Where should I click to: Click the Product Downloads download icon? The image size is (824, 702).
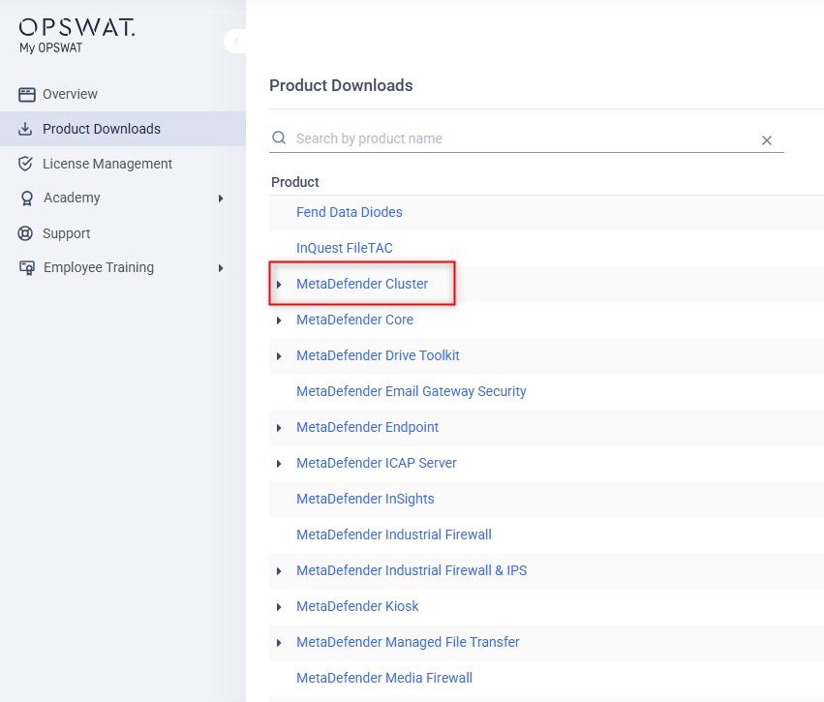26,129
